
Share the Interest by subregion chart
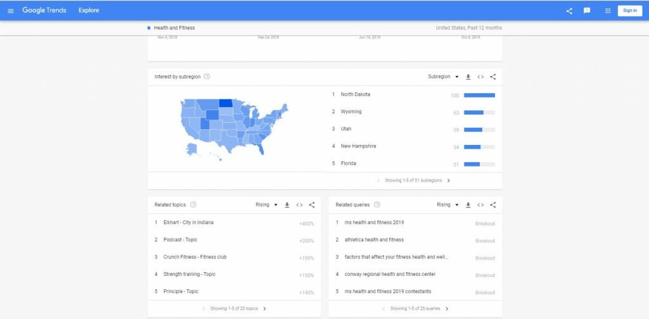pos(492,77)
